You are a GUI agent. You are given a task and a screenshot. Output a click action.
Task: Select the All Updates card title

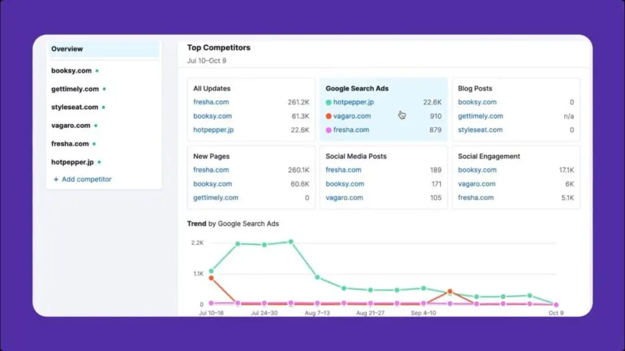point(212,88)
